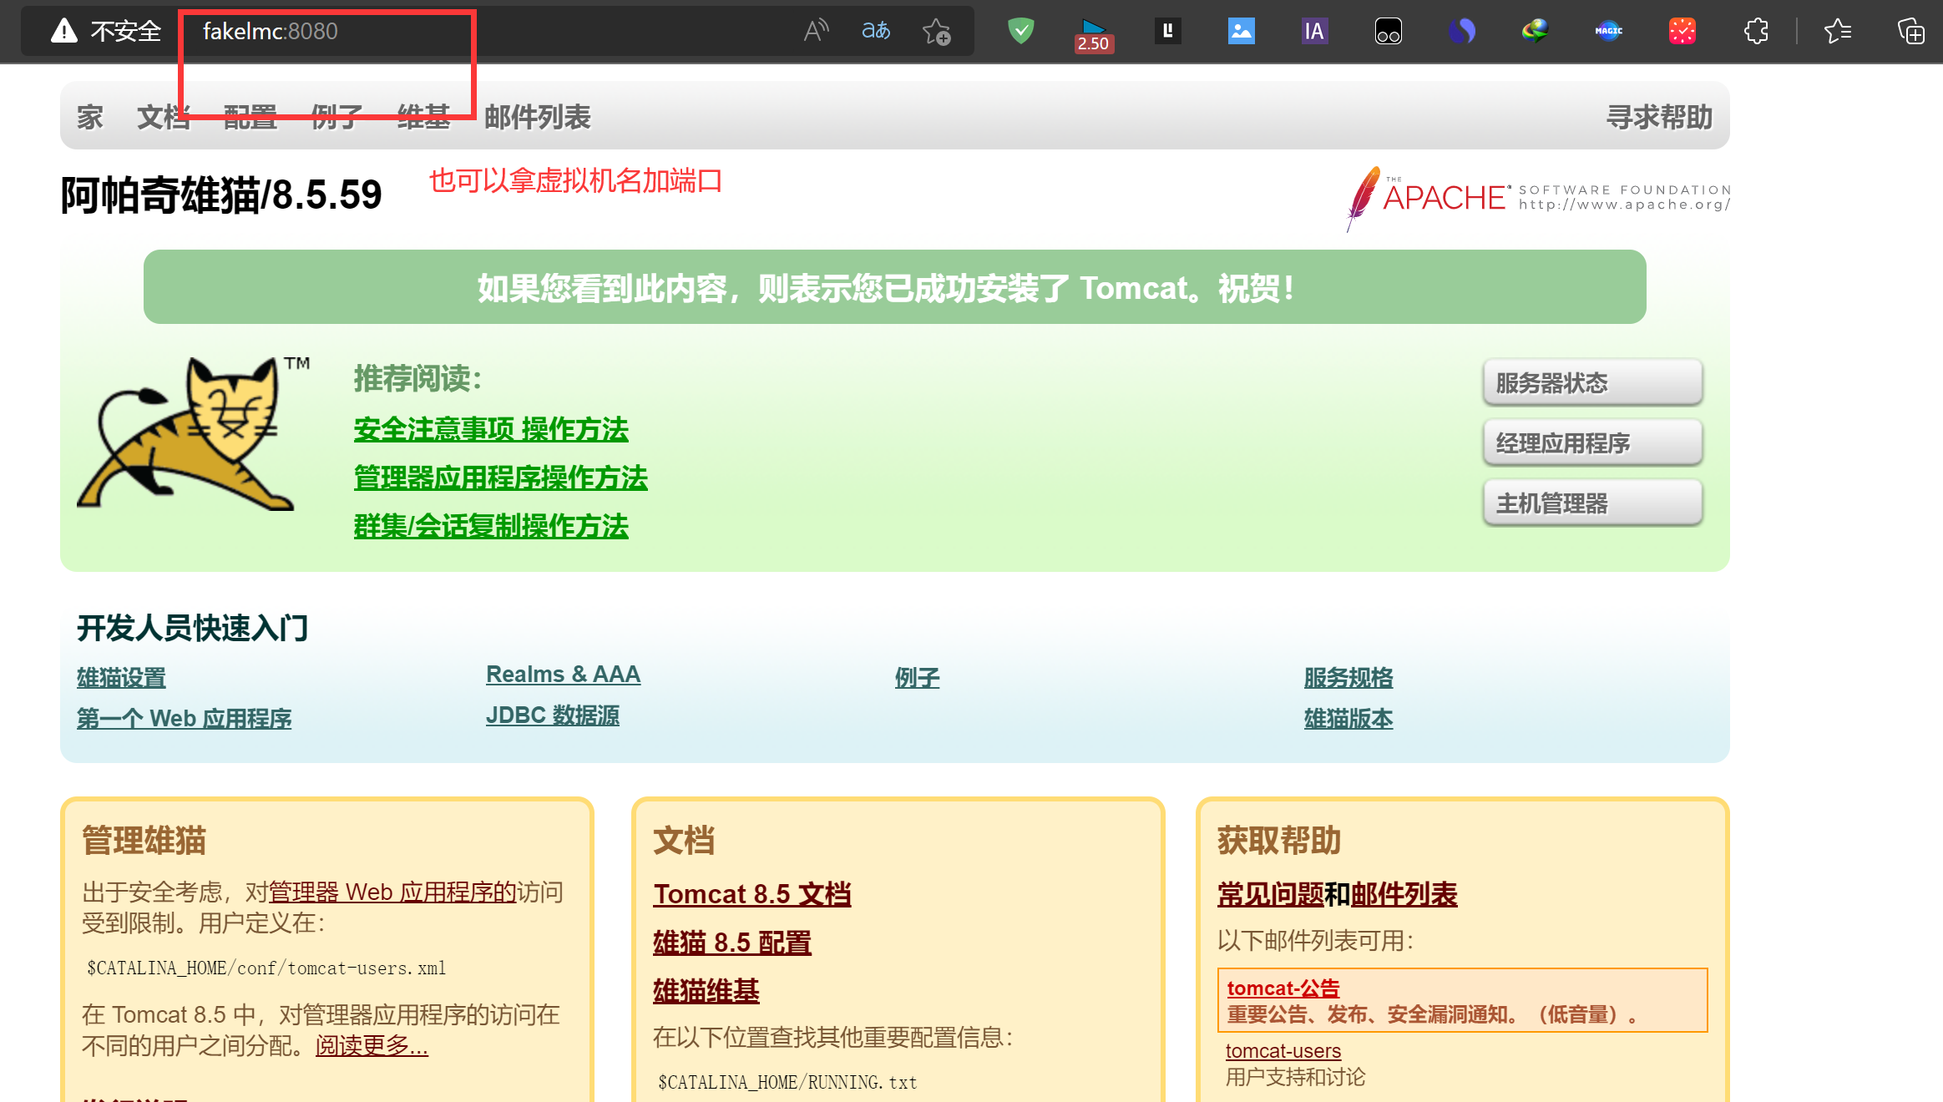The width and height of the screenshot is (1943, 1102).
Task: Click the translate page icon
Action: click(875, 32)
